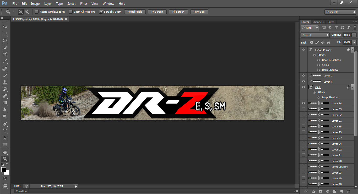This screenshot has width=358, height=194.
Task: Open the Filter menu
Action: 84,4
